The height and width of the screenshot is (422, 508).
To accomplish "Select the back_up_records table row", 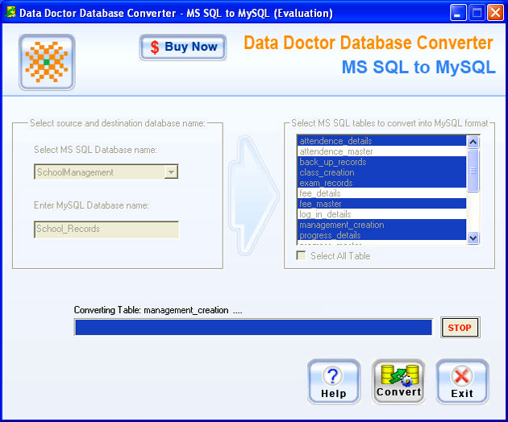I will [x=381, y=162].
